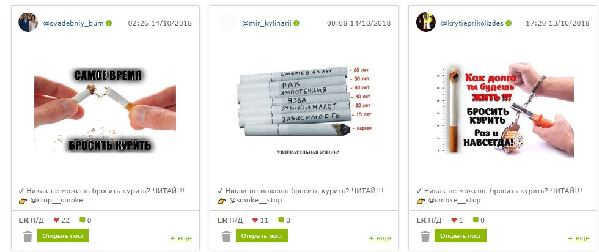This screenshot has height=252, width=599.
Task: Open post from @svadebniy_bum with green button
Action: pyautogui.click(x=63, y=235)
